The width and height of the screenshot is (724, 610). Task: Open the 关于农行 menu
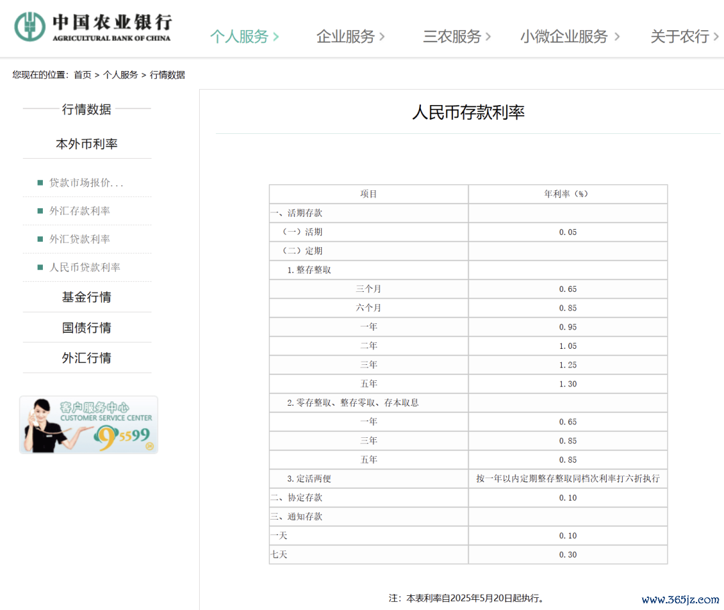[x=680, y=36]
